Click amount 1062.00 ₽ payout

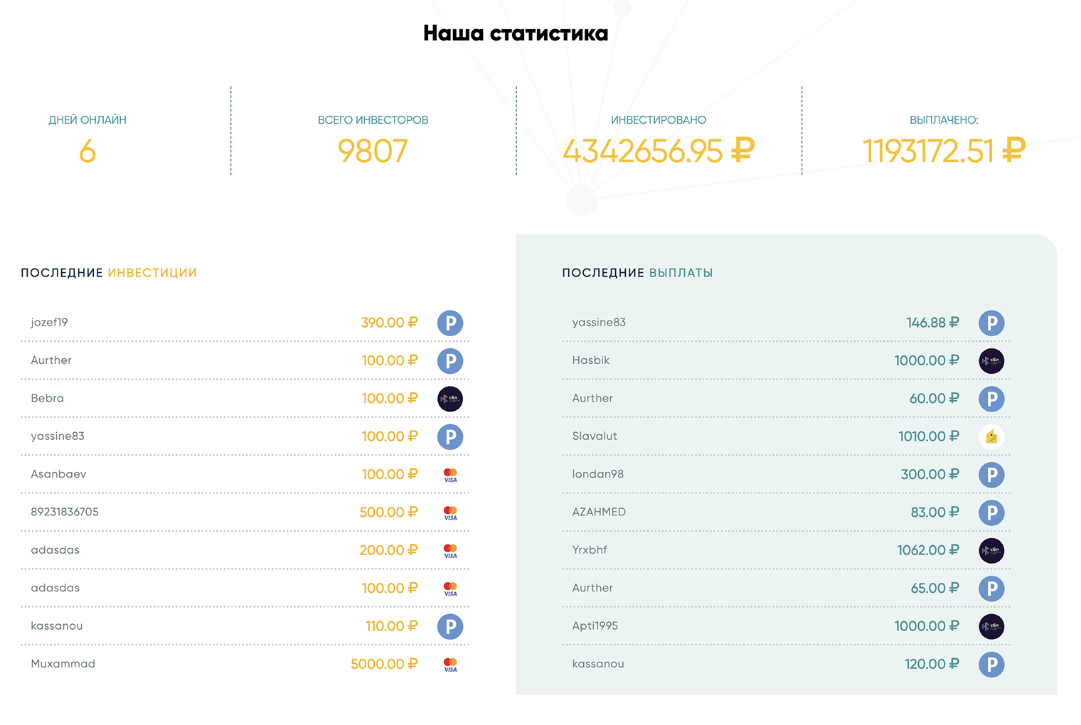tap(928, 550)
